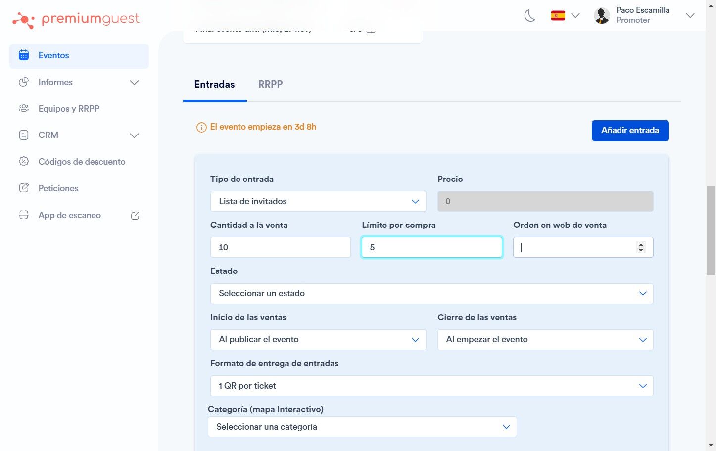Click the premiumguest logo
The width and height of the screenshot is (716, 451).
(76, 20)
